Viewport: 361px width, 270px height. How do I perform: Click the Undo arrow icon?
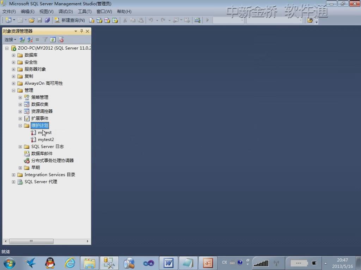pos(151,20)
